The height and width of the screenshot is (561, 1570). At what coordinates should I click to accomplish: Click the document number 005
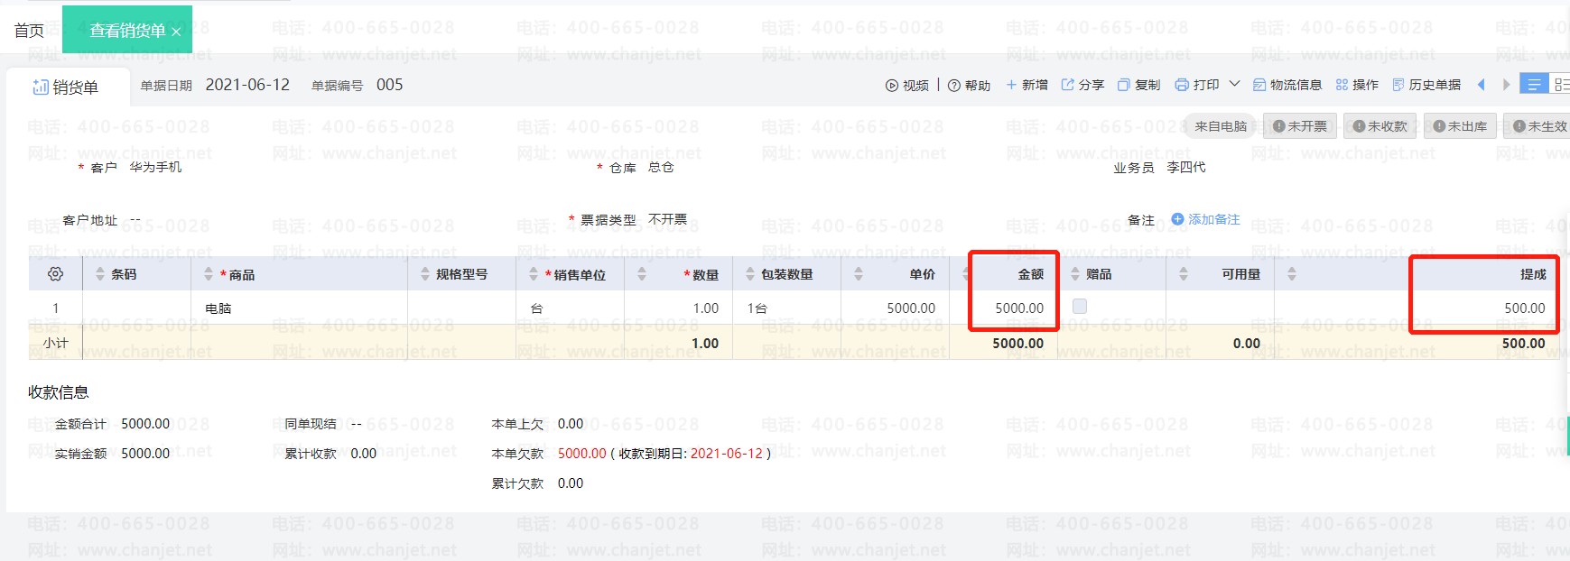click(x=389, y=85)
